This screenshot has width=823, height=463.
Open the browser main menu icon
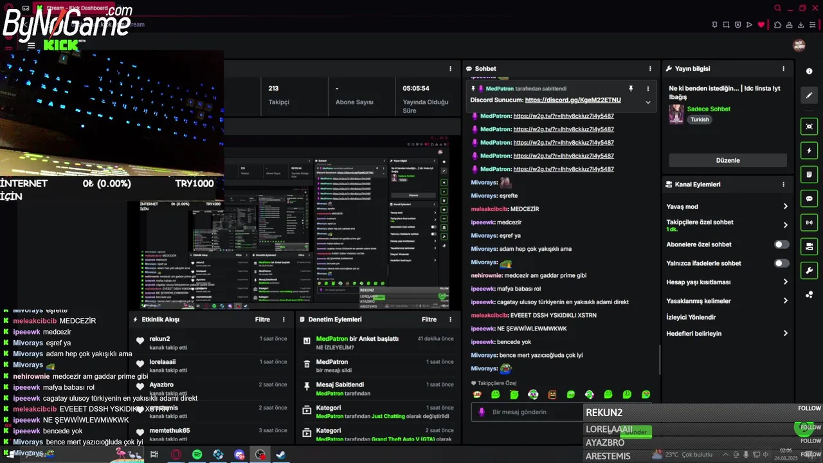813,25
